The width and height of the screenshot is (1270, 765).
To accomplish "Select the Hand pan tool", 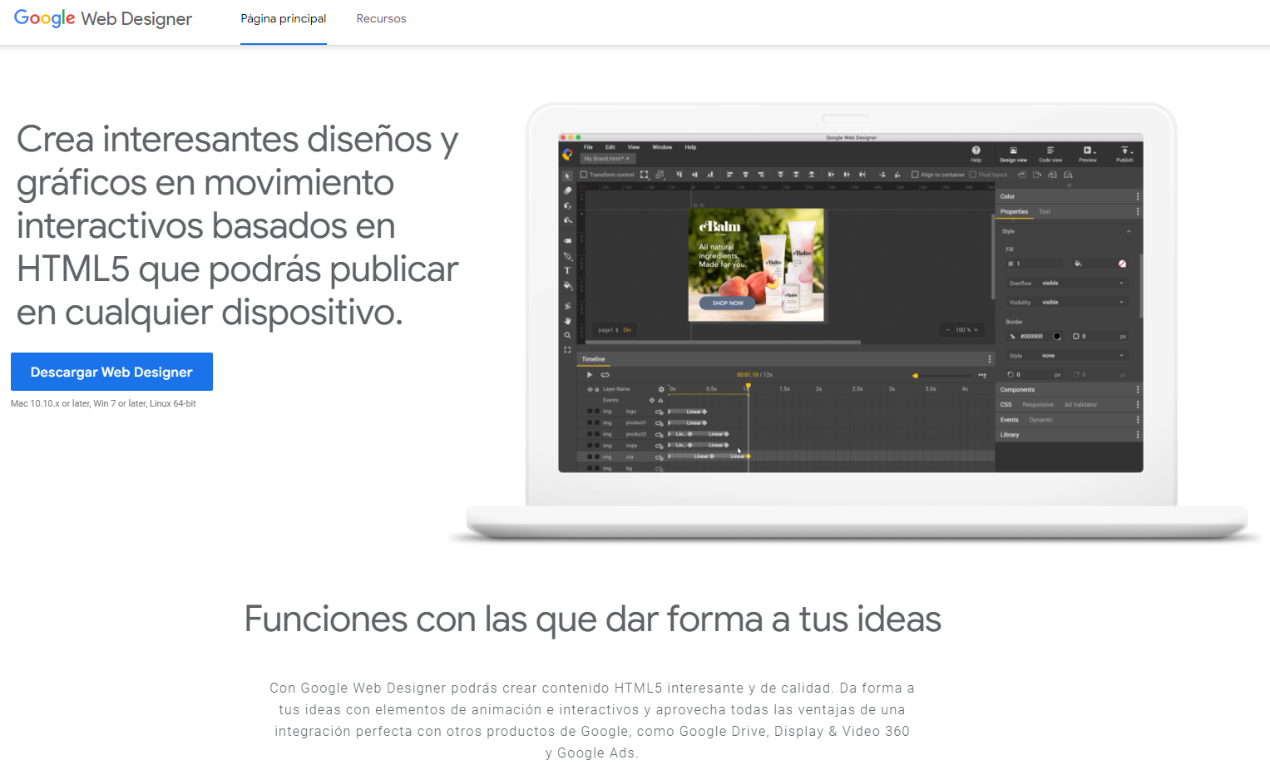I will (x=567, y=321).
